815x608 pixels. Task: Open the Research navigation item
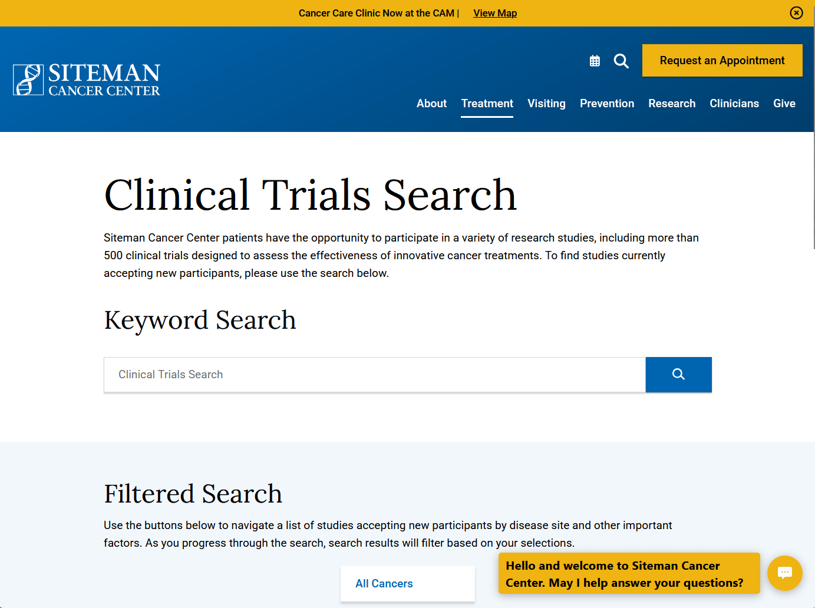point(672,104)
